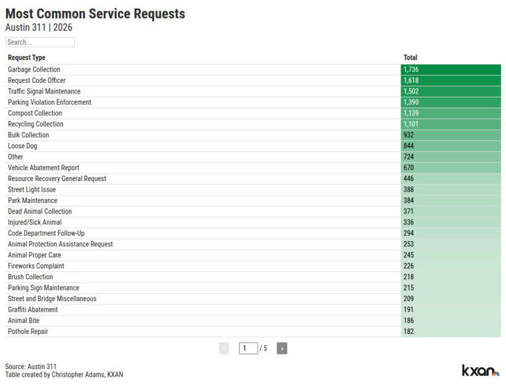506x384 pixels.
Task: Click the 1,139 total cell
Action: point(451,113)
